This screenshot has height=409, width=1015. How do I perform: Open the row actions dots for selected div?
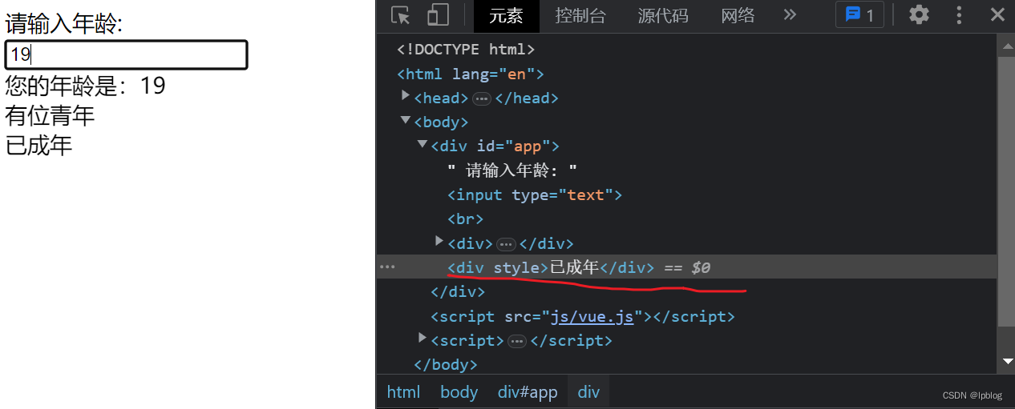coord(387,267)
